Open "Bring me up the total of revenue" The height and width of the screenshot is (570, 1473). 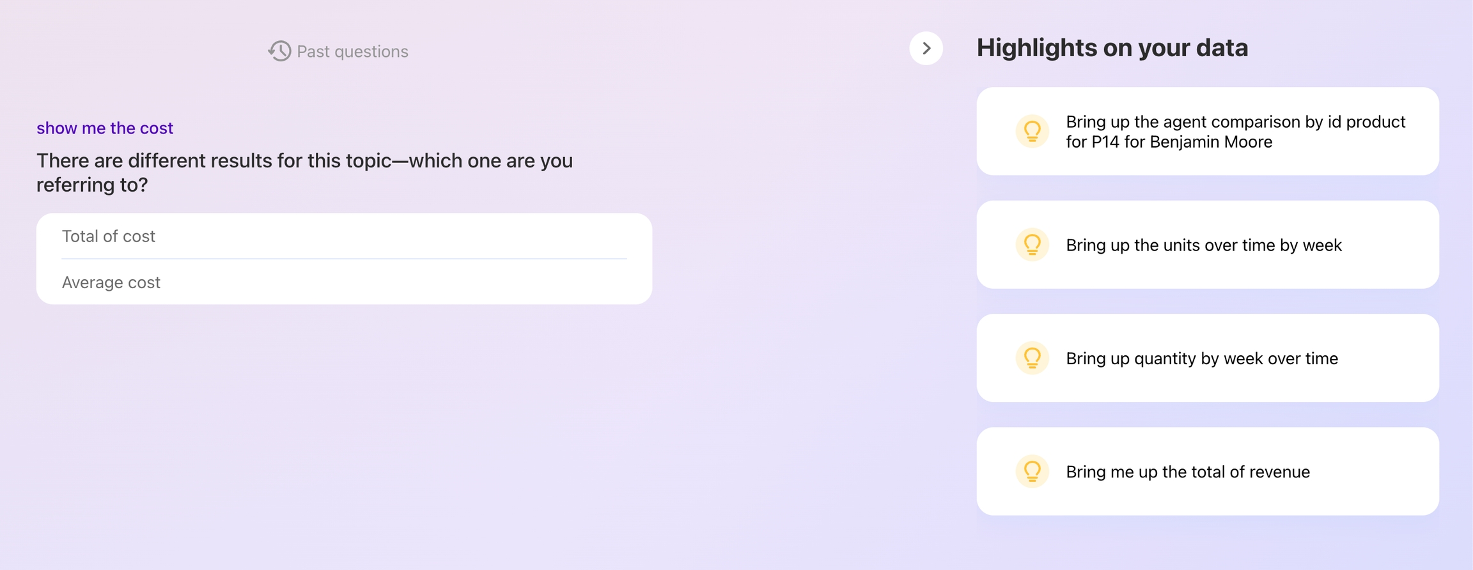[1187, 472]
